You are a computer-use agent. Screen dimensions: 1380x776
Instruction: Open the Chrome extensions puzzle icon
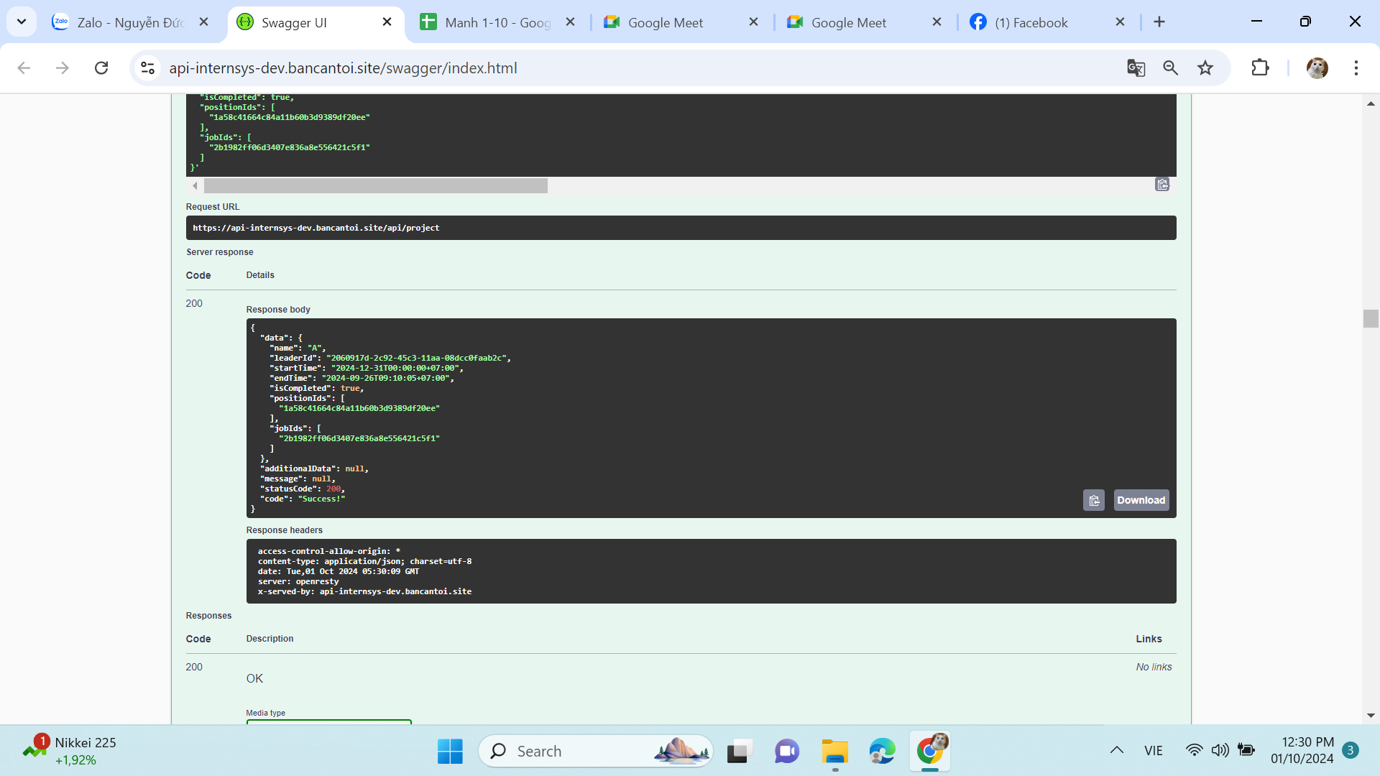(1260, 68)
